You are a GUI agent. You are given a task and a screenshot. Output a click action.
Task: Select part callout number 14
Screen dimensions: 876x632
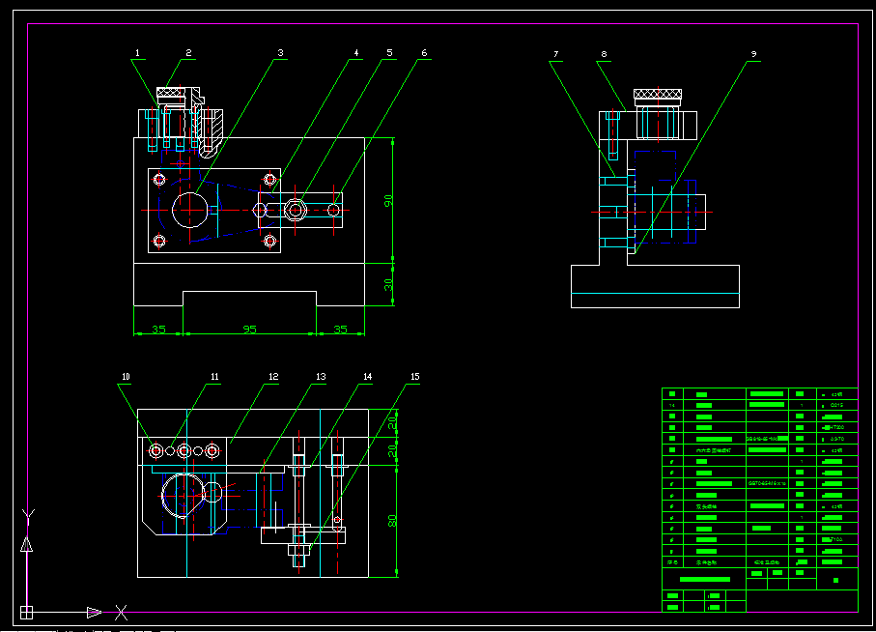[368, 377]
